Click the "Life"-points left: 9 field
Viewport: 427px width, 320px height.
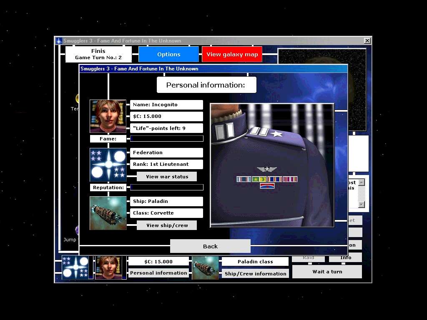coord(166,128)
